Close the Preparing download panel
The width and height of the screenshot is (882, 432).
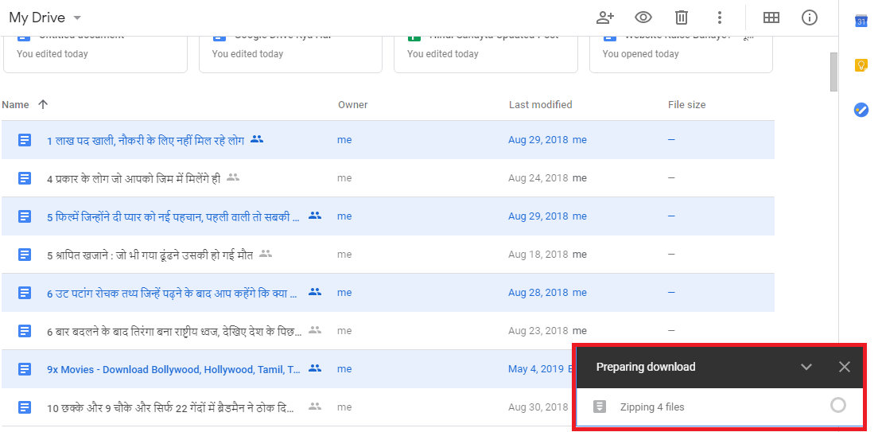coord(845,367)
